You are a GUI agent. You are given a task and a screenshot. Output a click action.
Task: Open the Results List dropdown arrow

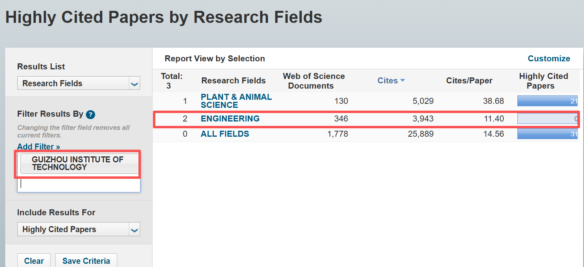(134, 83)
